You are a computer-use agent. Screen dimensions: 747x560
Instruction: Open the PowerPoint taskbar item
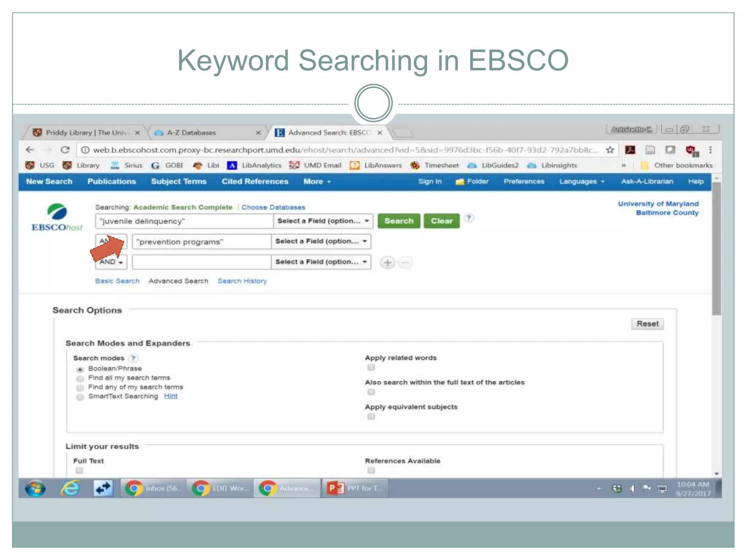(x=355, y=488)
